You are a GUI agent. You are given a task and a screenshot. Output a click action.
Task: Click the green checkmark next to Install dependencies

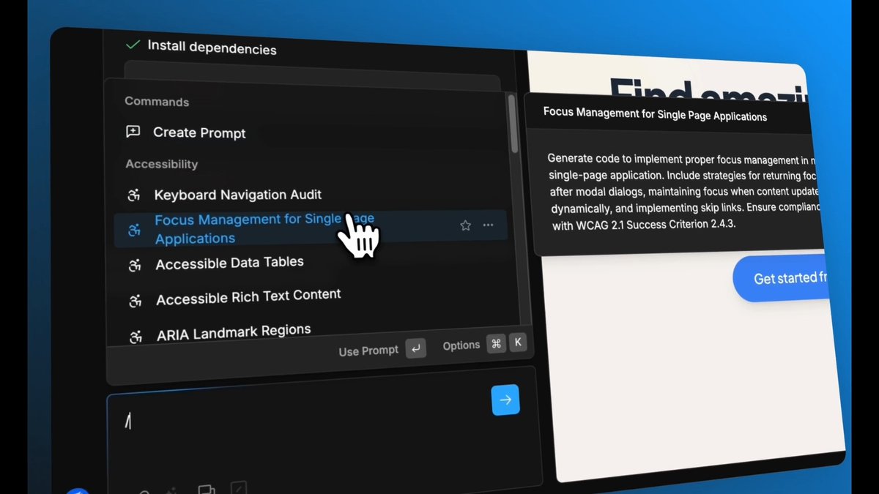click(x=133, y=45)
